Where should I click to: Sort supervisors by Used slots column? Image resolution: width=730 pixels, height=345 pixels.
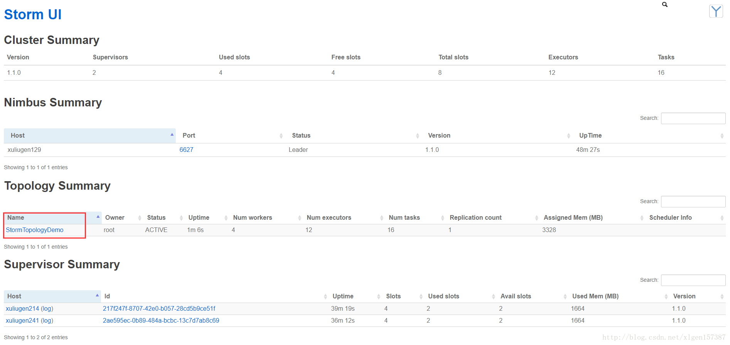(x=443, y=296)
